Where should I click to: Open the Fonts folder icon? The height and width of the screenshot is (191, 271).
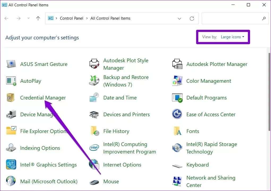coord(178,131)
